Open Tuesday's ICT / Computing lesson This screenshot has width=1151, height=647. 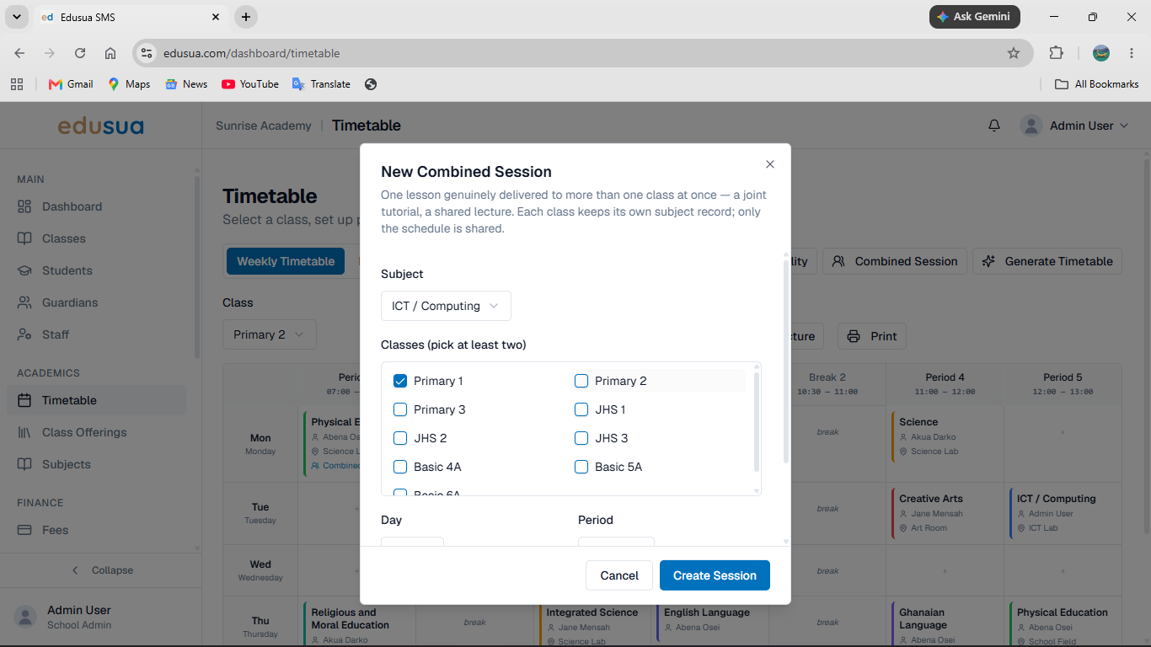[1063, 512]
